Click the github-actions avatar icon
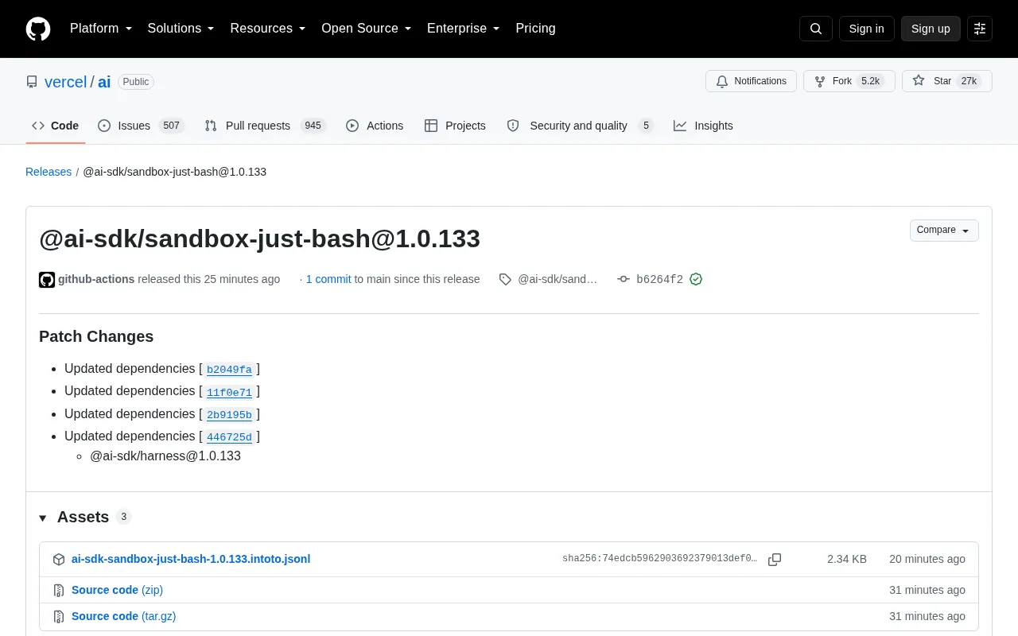This screenshot has width=1018, height=636. tap(47, 279)
